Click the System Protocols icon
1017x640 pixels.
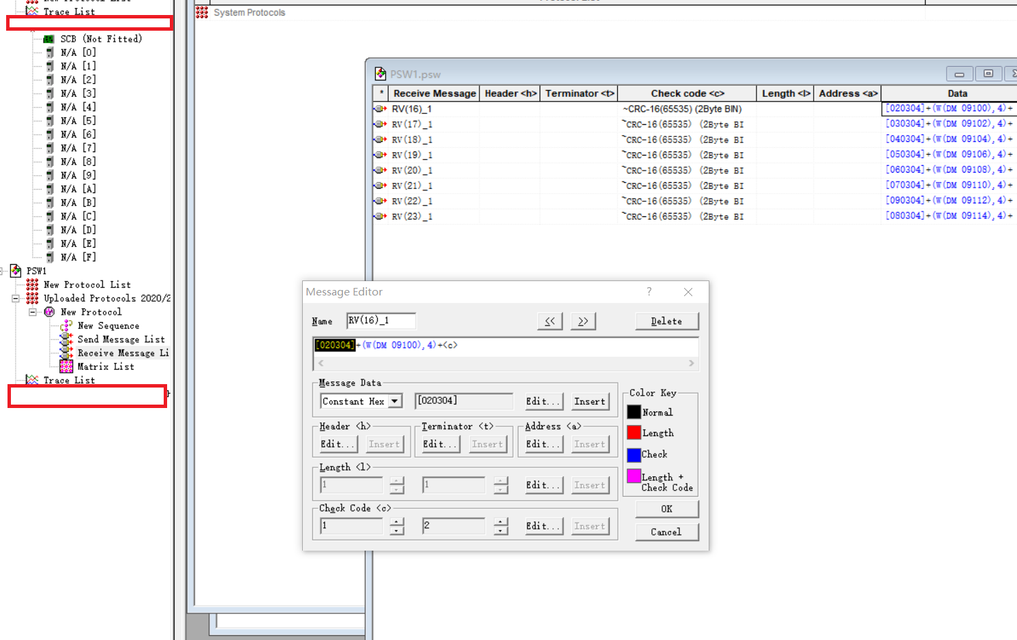[x=202, y=12]
